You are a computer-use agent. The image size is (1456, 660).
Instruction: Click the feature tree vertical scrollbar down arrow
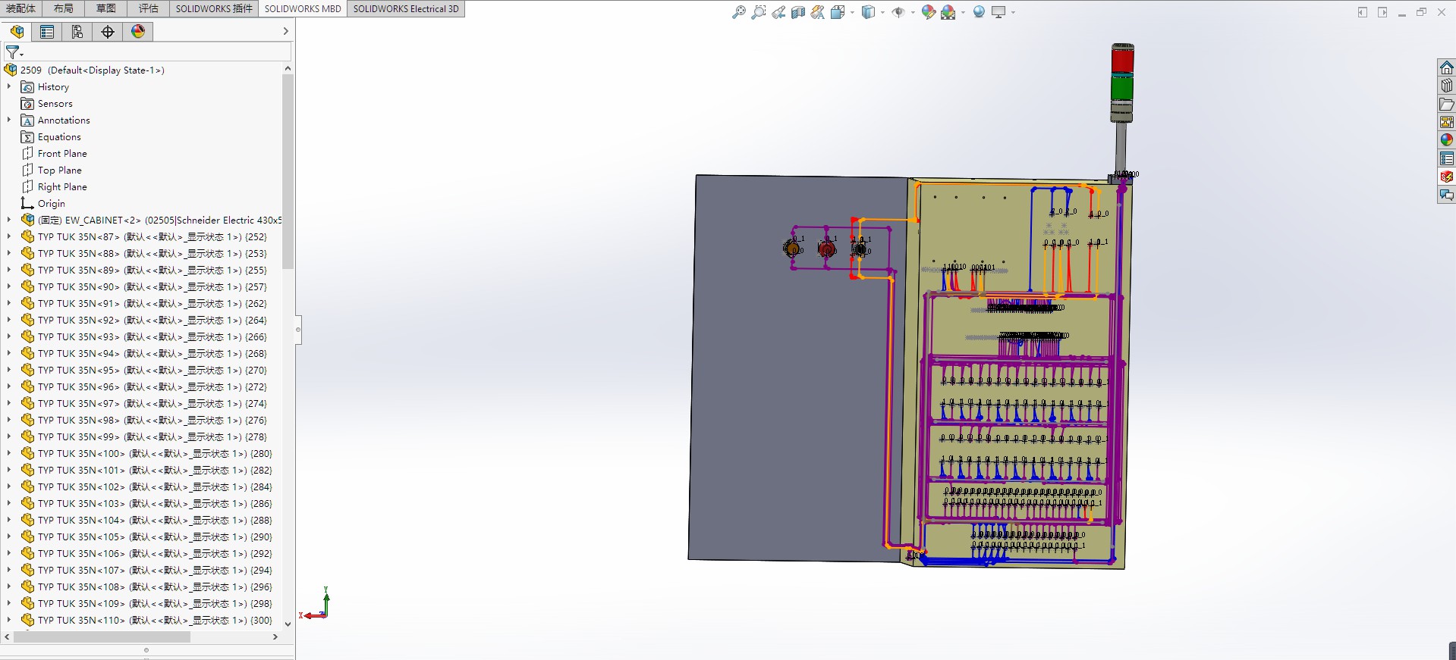(x=288, y=624)
